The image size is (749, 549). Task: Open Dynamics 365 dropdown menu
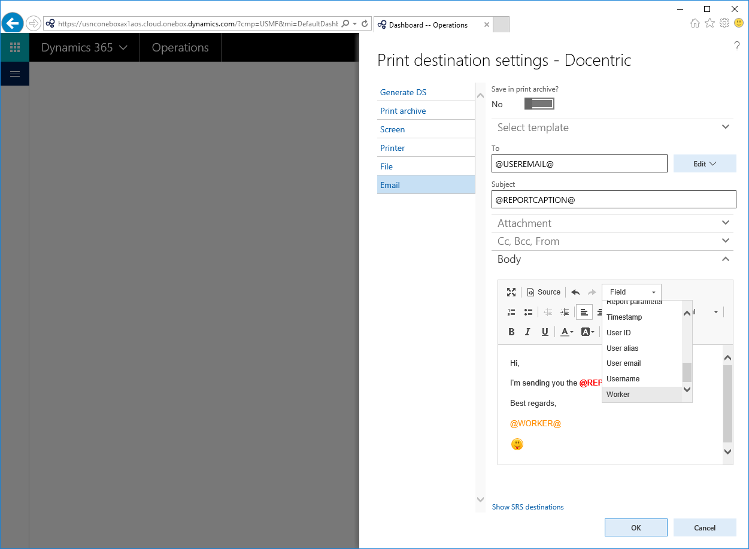click(x=84, y=47)
